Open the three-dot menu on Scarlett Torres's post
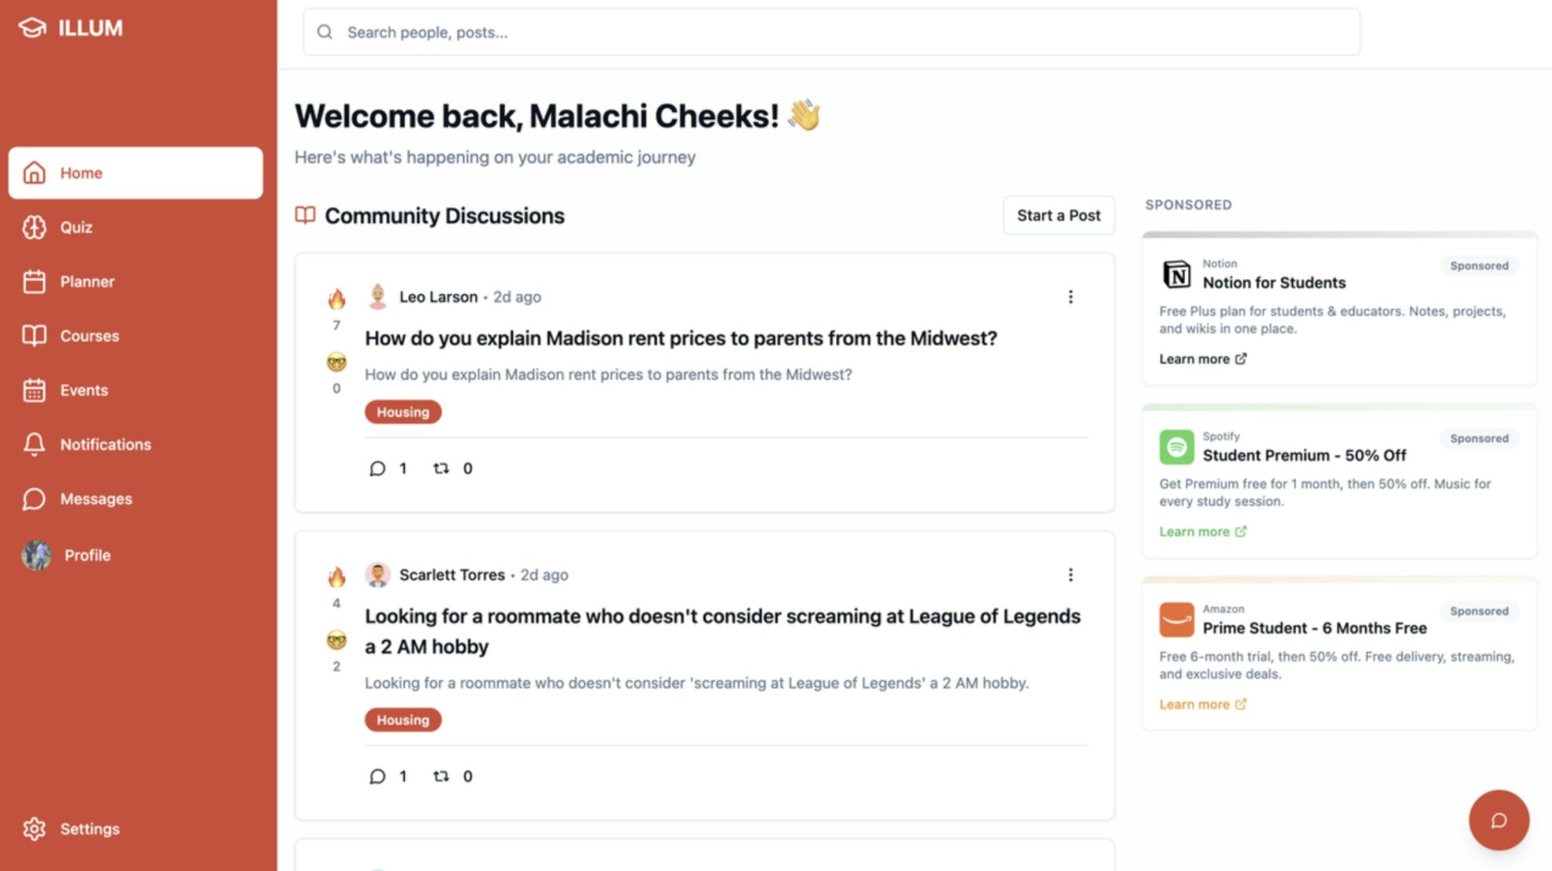Screen dimensions: 1552x871 click(1070, 575)
